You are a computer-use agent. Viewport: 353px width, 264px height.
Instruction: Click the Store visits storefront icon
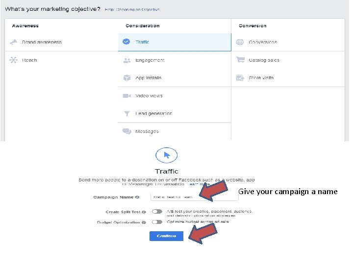coord(240,78)
